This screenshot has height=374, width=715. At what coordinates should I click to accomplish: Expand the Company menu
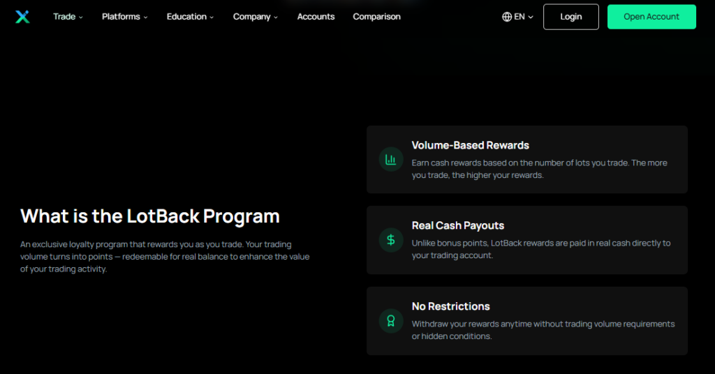[x=256, y=17]
